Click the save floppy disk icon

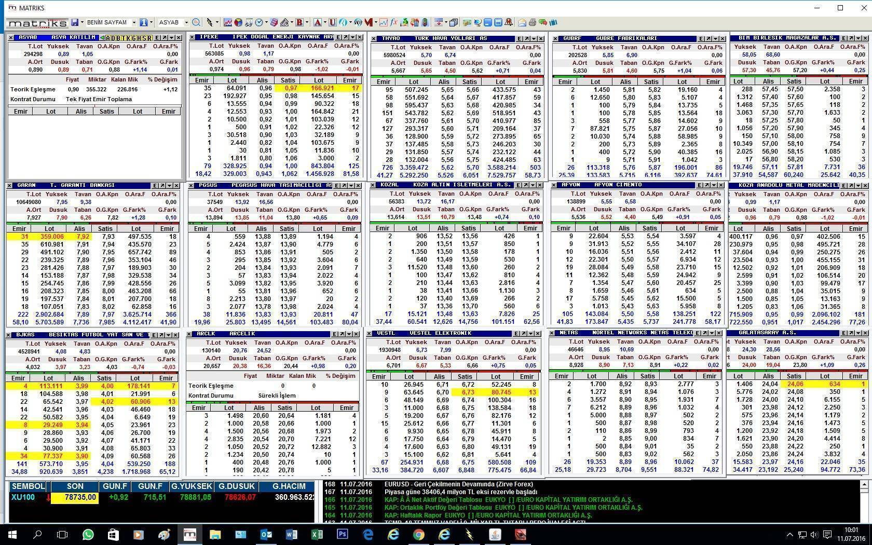75,22
